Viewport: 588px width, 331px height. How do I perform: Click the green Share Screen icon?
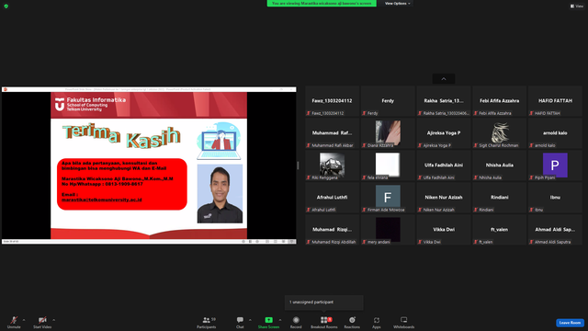(269, 320)
